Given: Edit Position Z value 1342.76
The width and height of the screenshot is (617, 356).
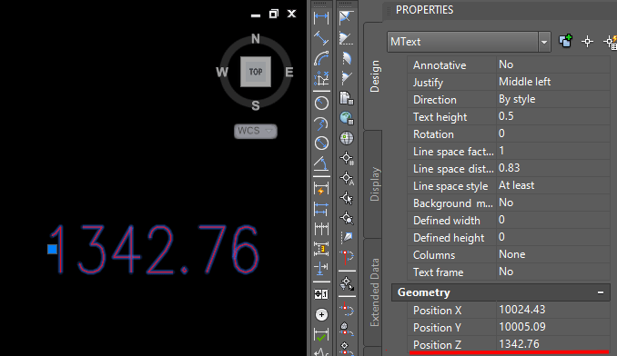Looking at the screenshot, I should pyautogui.click(x=553, y=344).
